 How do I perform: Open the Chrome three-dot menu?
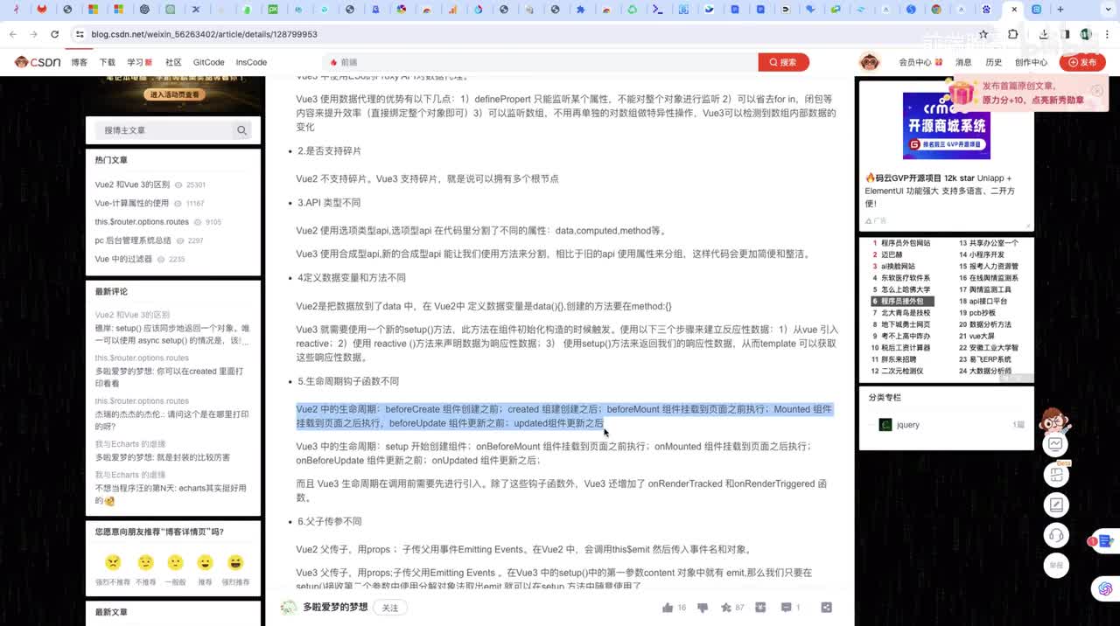tap(1106, 34)
